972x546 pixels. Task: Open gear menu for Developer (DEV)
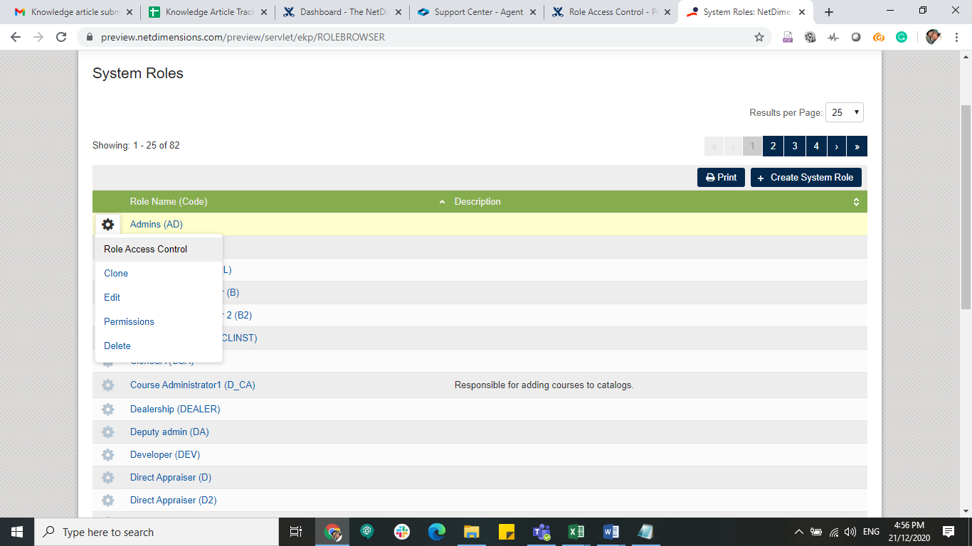(107, 455)
